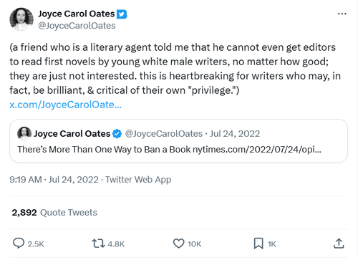Click the verified checkmark in the quoted tweet
358x260 pixels.
117,134
